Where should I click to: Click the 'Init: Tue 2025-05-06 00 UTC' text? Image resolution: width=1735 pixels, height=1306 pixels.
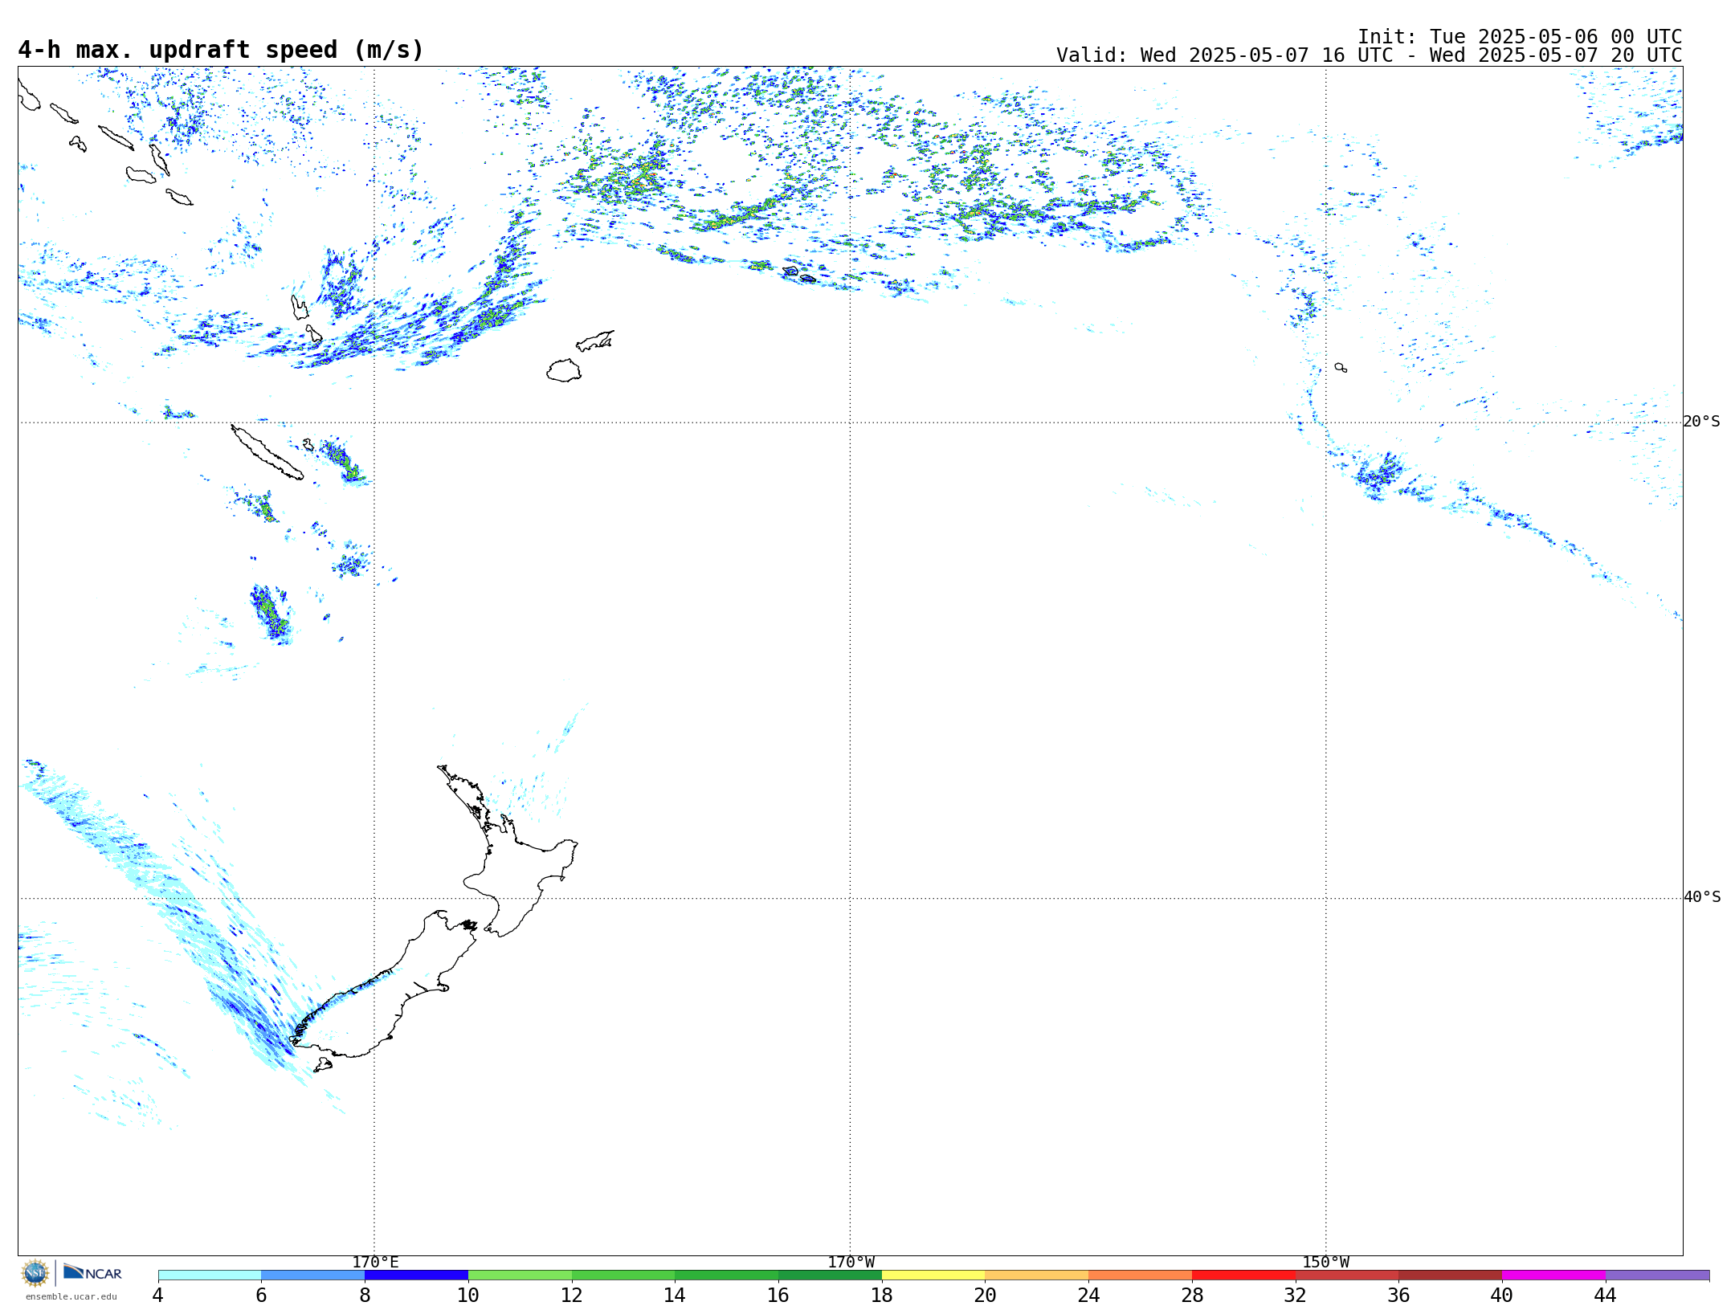tap(1520, 37)
